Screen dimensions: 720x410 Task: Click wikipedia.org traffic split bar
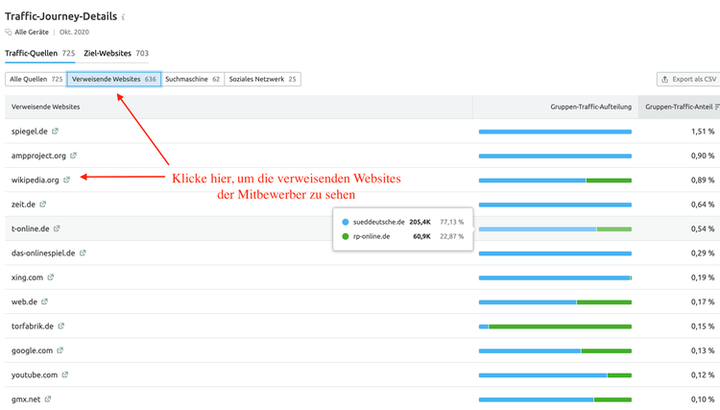click(x=555, y=181)
